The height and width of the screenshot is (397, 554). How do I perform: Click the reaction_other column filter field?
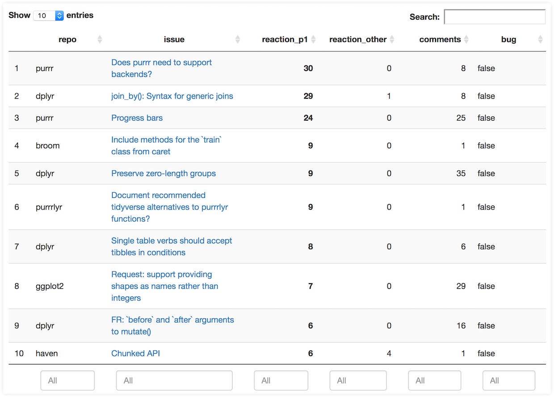coord(358,380)
